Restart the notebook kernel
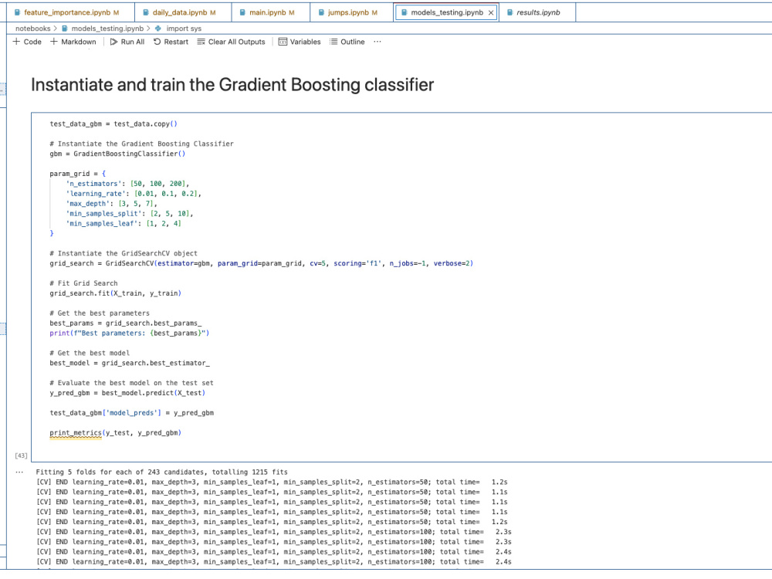Image resolution: width=772 pixels, height=579 pixels. coord(171,42)
